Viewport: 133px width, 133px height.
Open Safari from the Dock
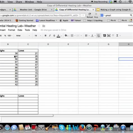(x=7, y=128)
